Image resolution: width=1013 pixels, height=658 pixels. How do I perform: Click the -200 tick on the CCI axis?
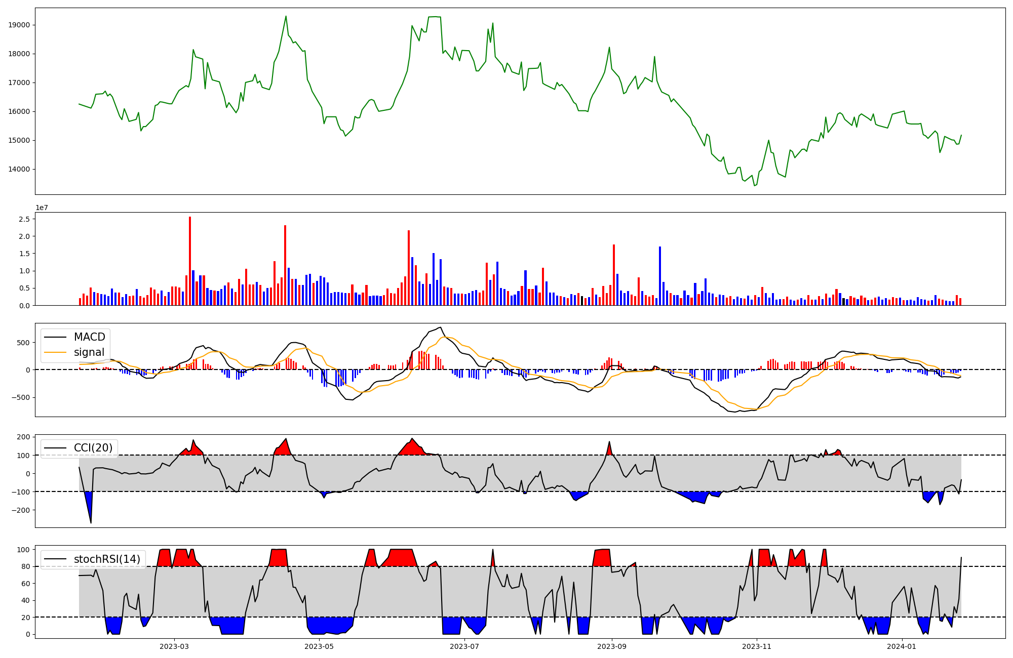tap(21, 510)
